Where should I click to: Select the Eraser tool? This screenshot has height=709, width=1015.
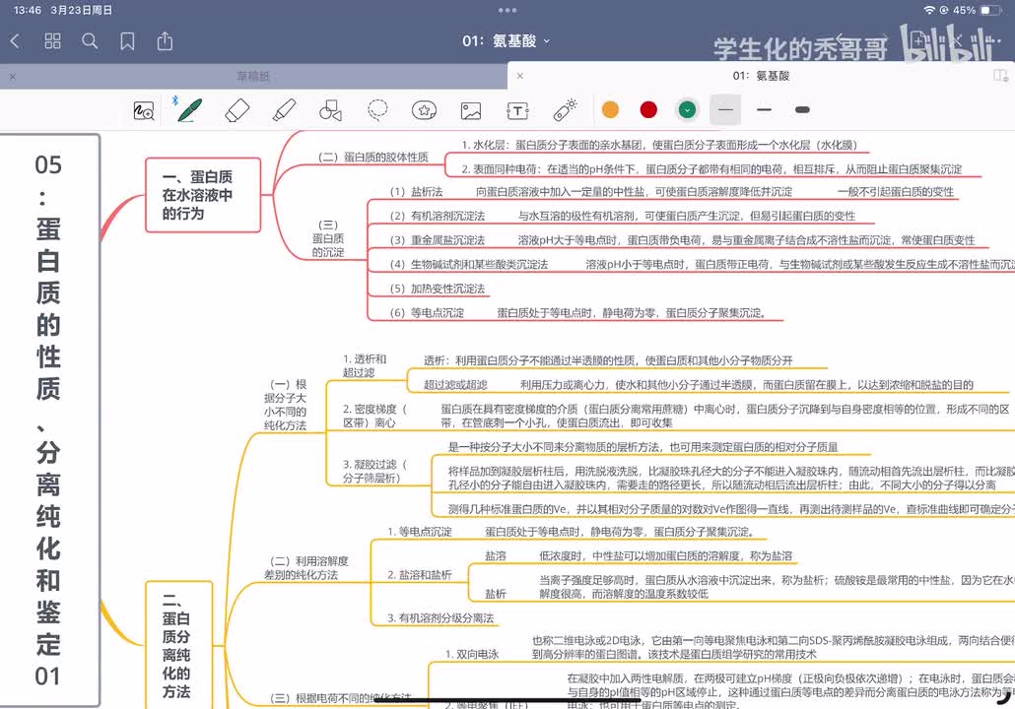237,110
